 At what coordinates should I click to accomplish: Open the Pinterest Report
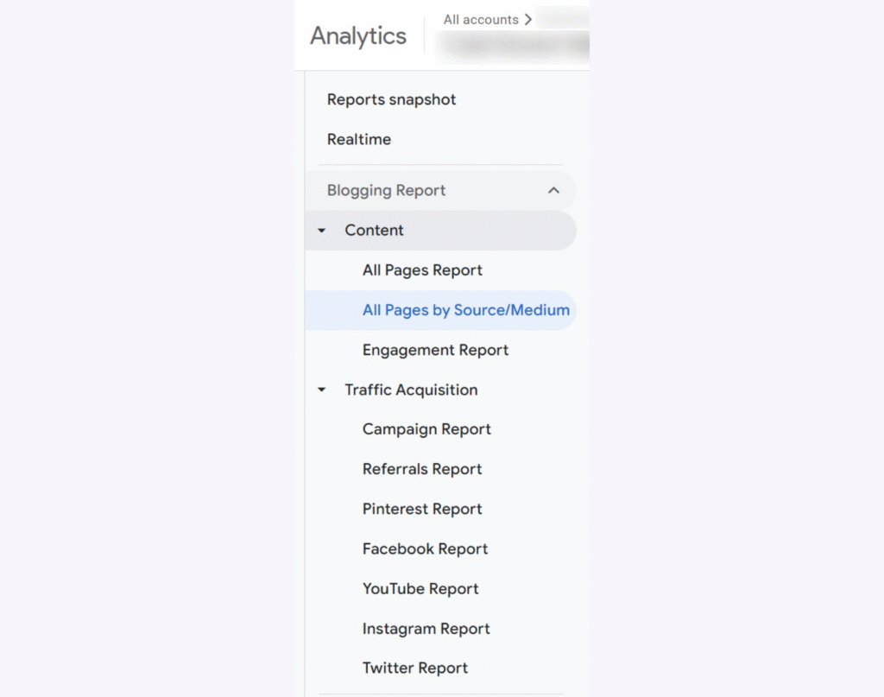point(422,509)
